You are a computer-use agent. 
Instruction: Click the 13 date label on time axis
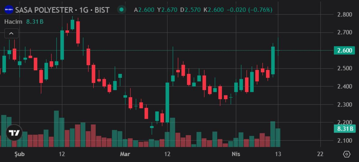click(x=278, y=154)
